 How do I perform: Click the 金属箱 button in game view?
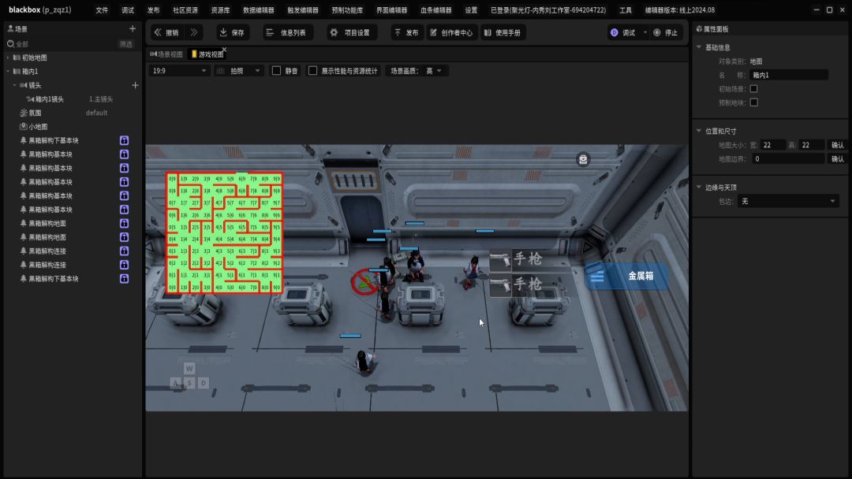tap(628, 276)
